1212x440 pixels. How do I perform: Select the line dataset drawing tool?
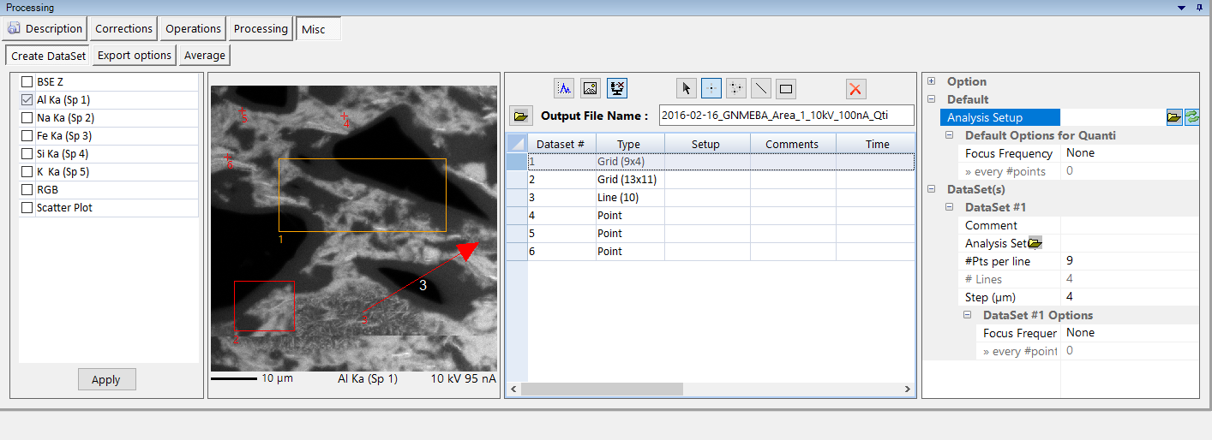[x=761, y=88]
